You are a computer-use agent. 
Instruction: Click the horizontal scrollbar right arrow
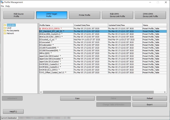click(x=165, y=92)
